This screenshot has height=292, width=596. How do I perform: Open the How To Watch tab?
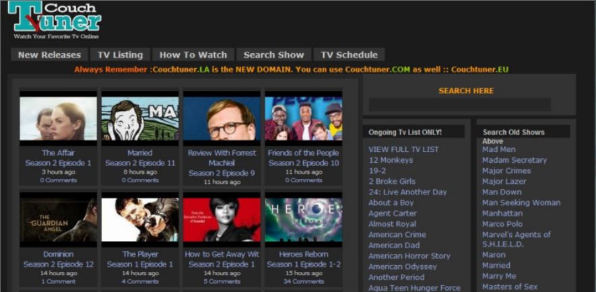point(193,54)
